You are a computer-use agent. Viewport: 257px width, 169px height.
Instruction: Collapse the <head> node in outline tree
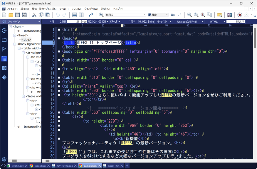tap(15, 35)
